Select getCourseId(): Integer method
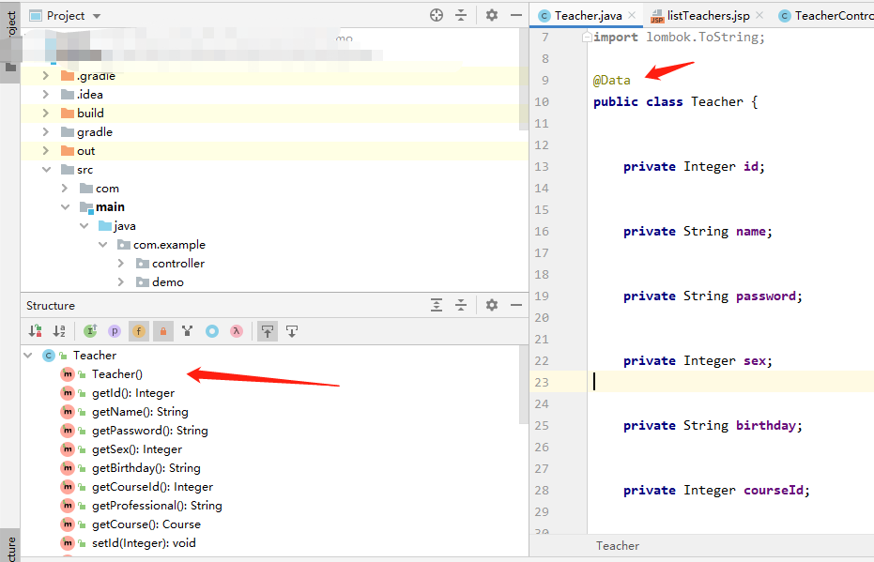Image resolution: width=874 pixels, height=562 pixels. (152, 487)
